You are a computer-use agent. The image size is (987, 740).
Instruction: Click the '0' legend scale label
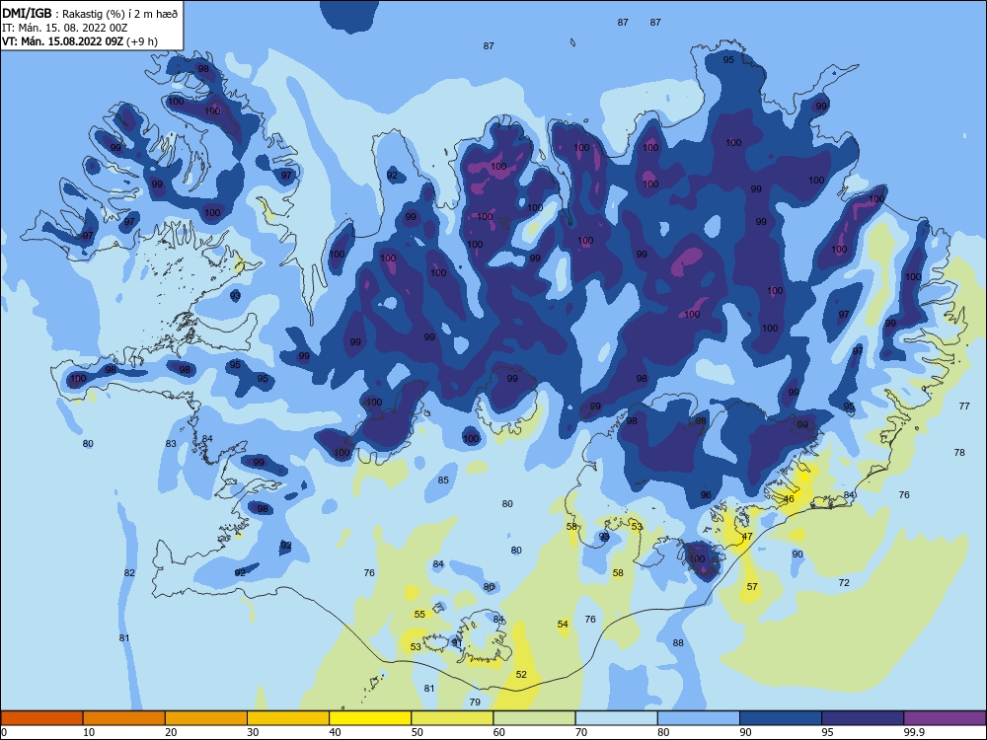click(x=4, y=732)
